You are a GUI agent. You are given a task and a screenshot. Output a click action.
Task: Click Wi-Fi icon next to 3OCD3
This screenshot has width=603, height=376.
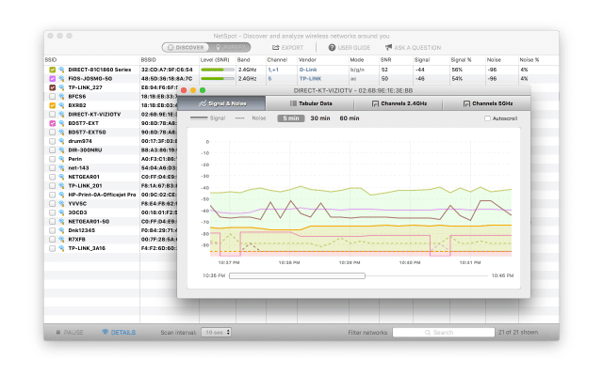click(61, 212)
